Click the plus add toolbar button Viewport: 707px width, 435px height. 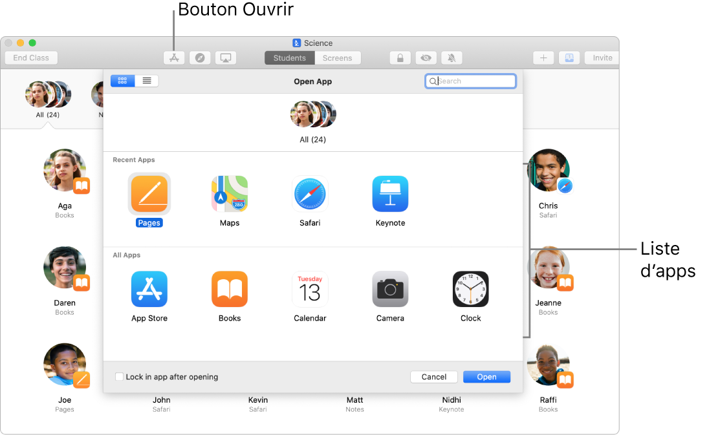pyautogui.click(x=543, y=58)
